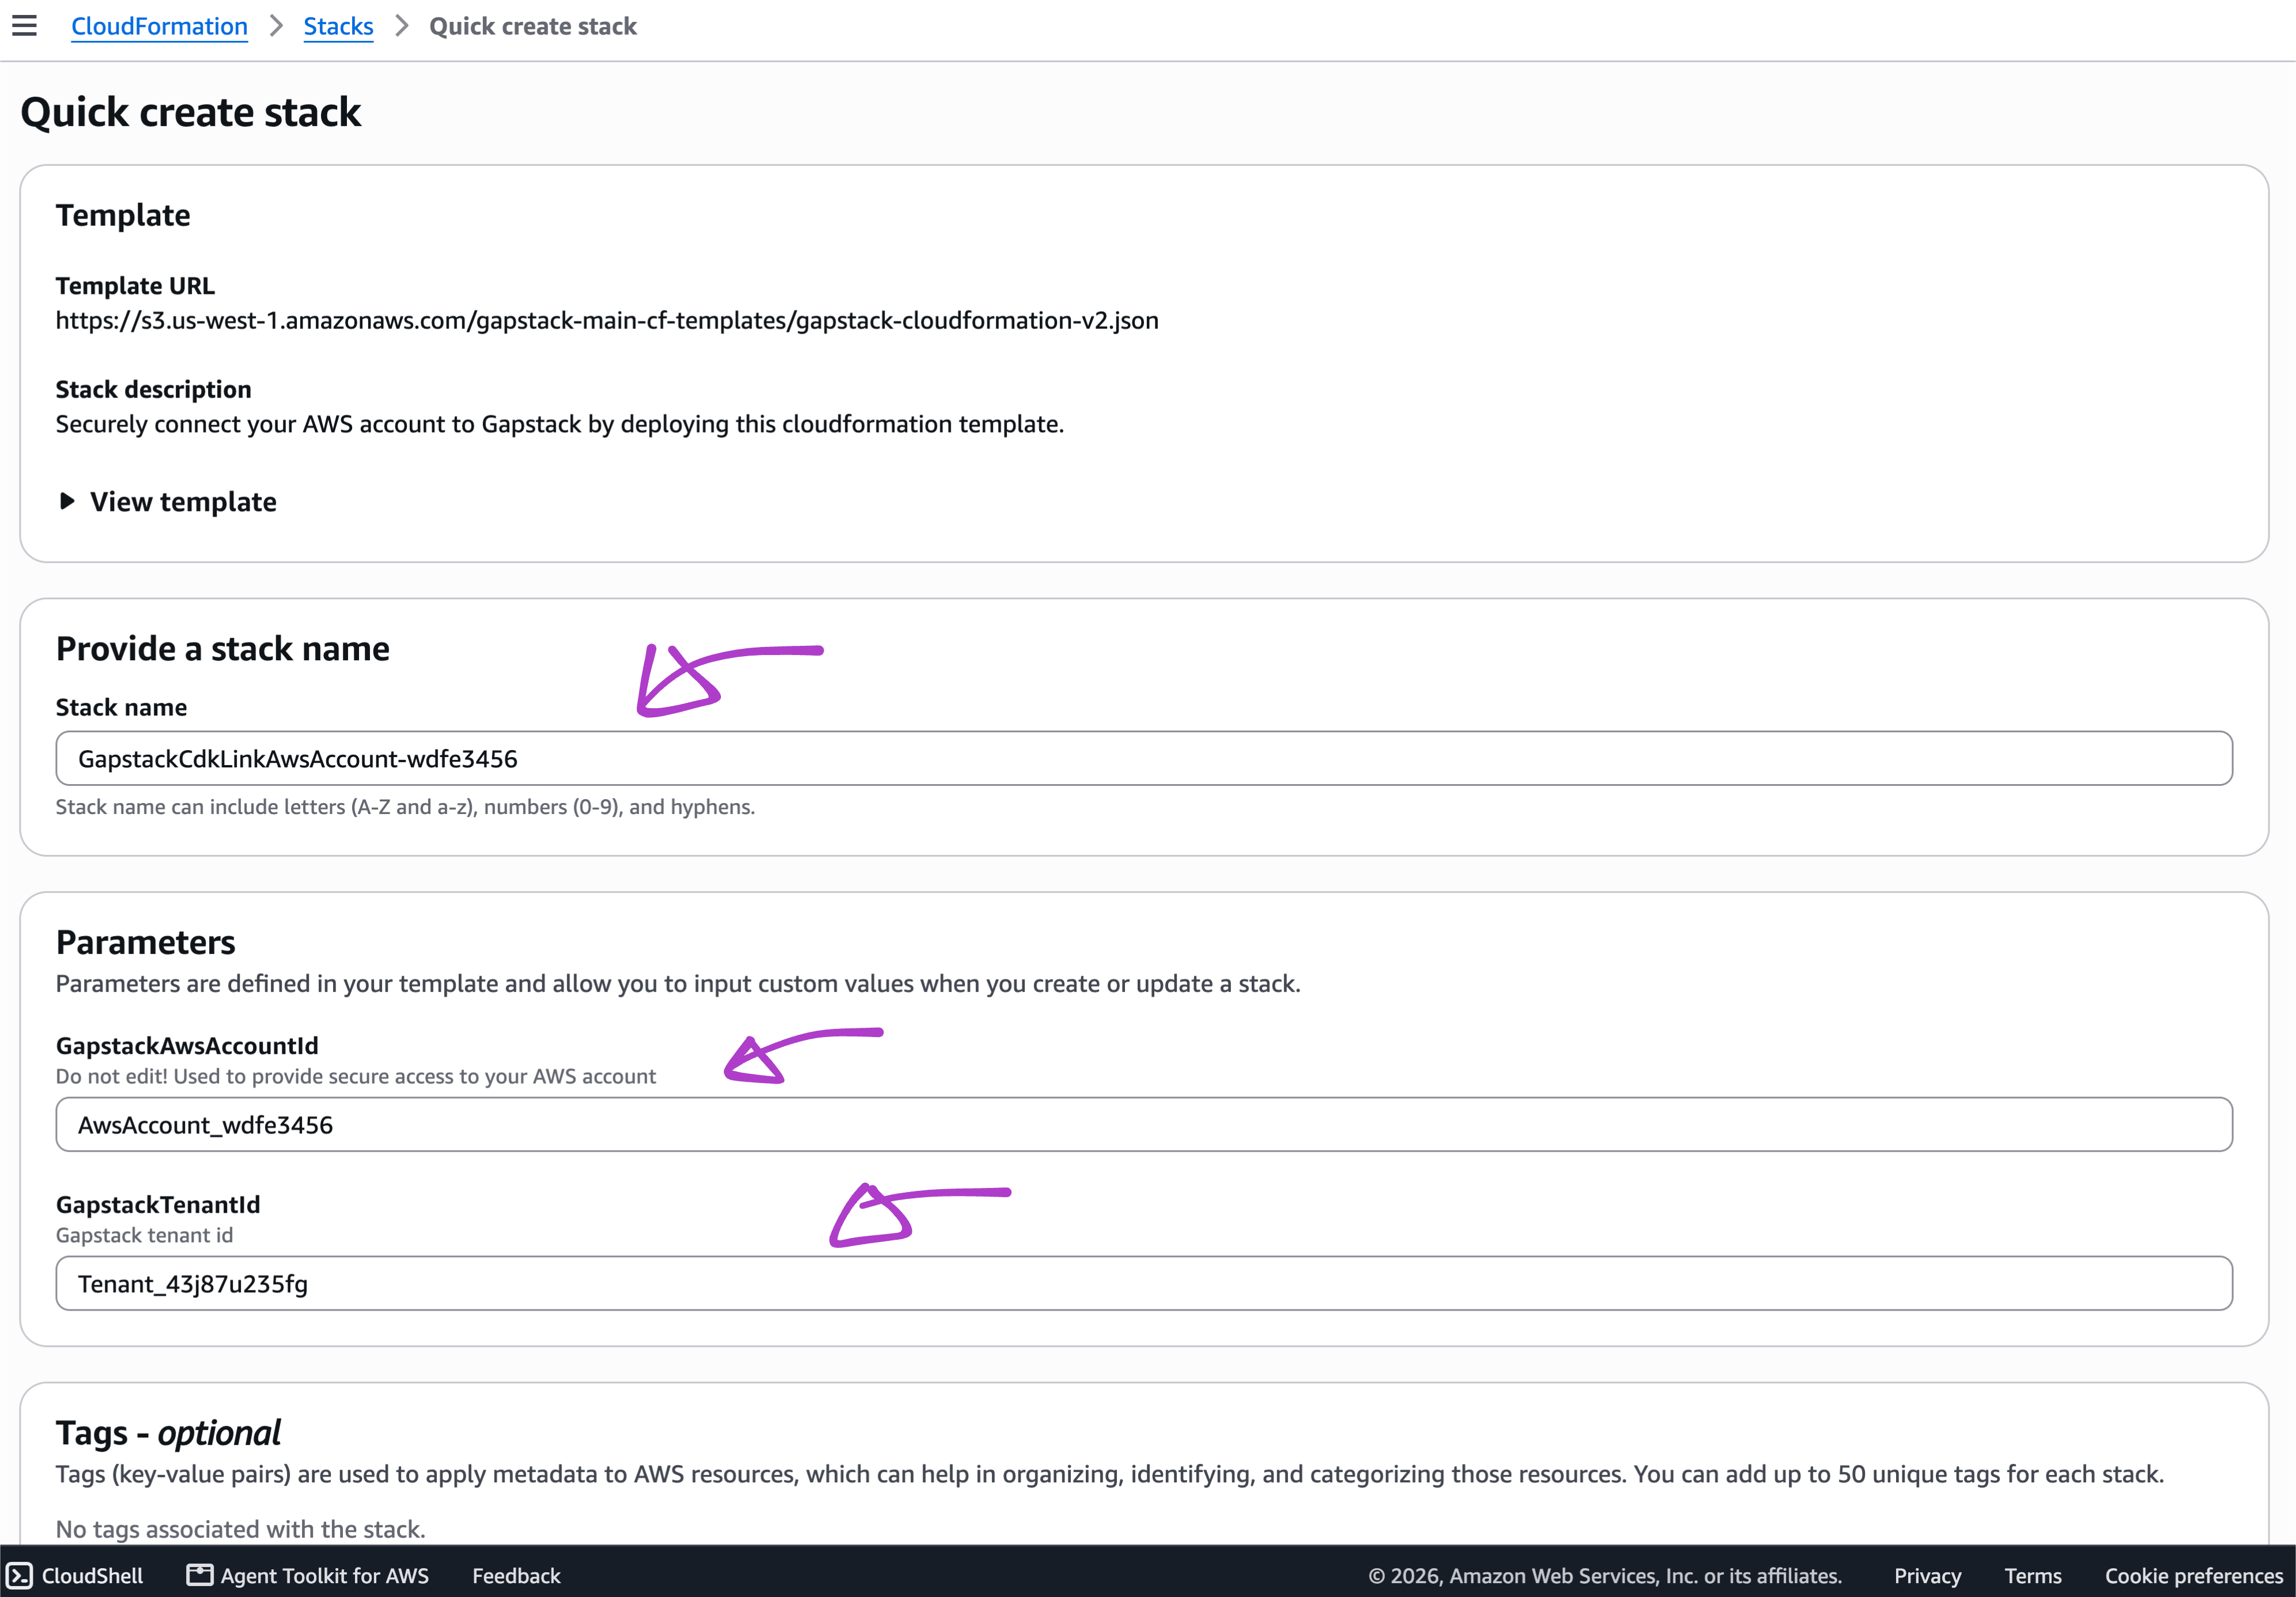The height and width of the screenshot is (1597, 2296).
Task: Click the 'Gapstack tenant id' helper text
Action: (144, 1235)
